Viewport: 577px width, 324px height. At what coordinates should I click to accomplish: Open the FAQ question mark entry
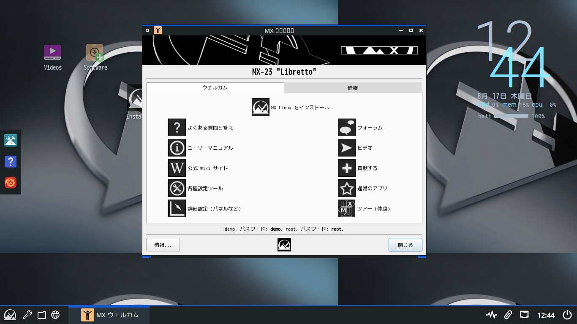pyautogui.click(x=201, y=127)
